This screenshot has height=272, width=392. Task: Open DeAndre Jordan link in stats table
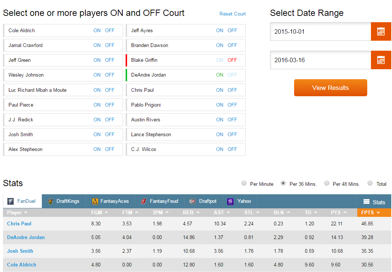coord(26,238)
